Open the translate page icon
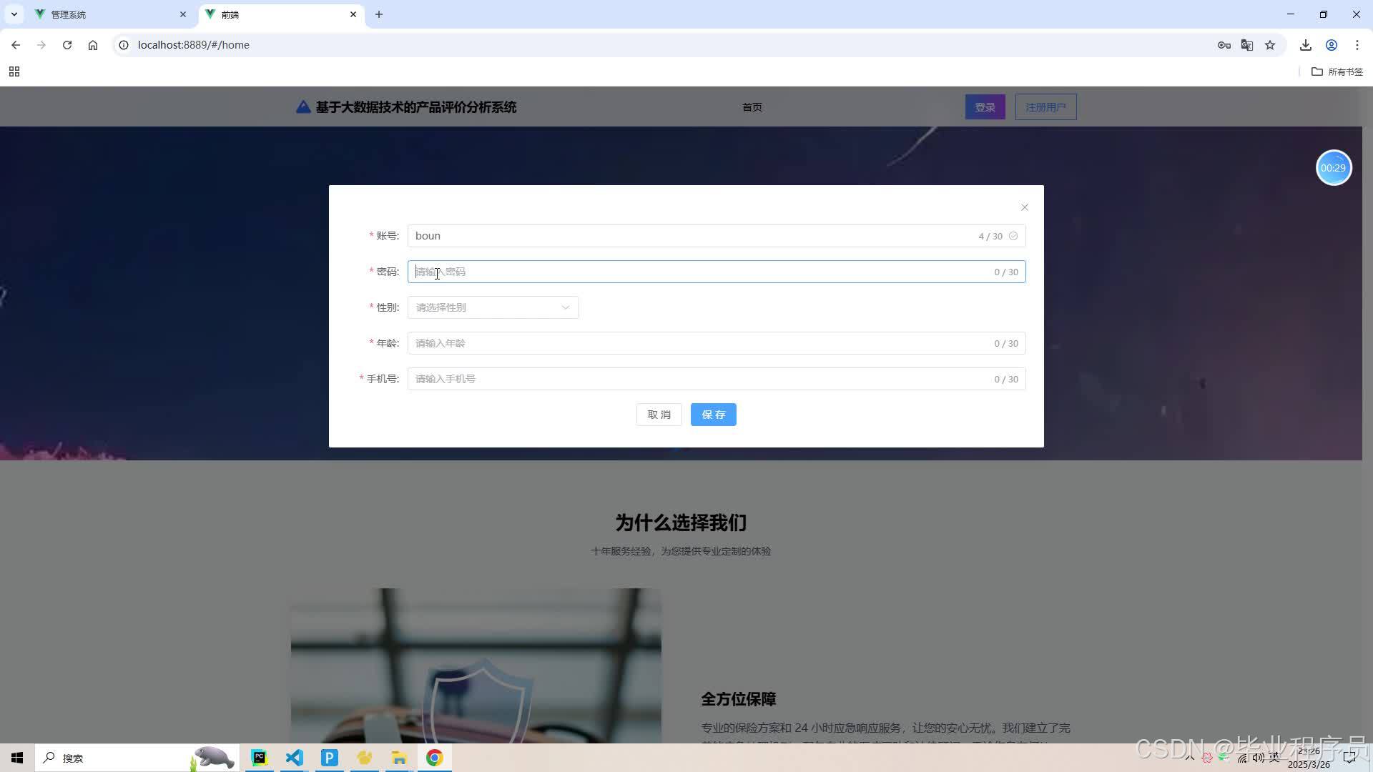This screenshot has height=772, width=1373. (1247, 45)
